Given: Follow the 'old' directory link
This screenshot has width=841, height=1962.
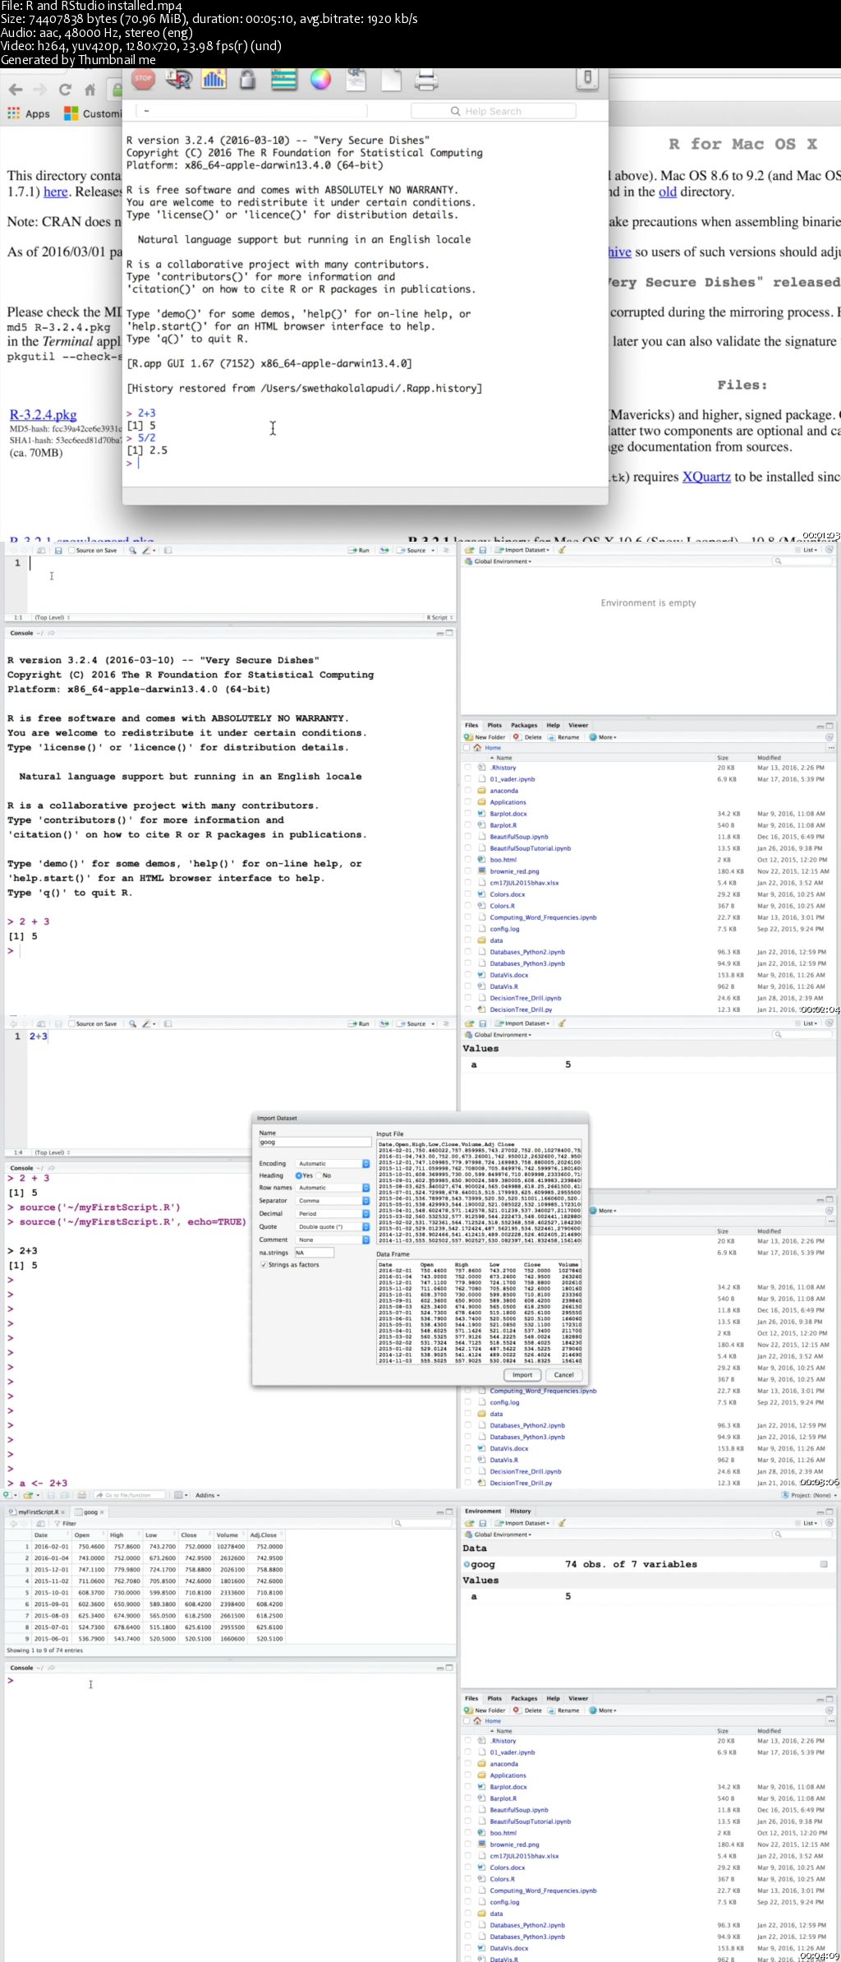Looking at the screenshot, I should point(668,192).
